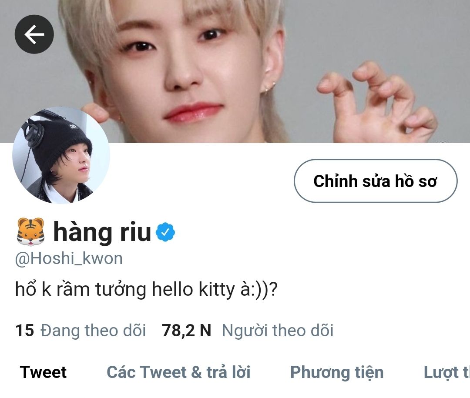Click the blue verified badge

[x=165, y=232]
